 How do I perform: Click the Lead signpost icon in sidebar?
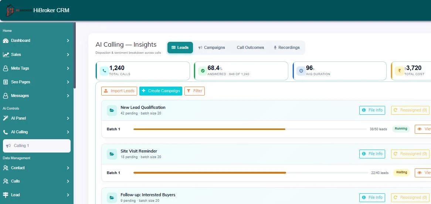[6, 195]
